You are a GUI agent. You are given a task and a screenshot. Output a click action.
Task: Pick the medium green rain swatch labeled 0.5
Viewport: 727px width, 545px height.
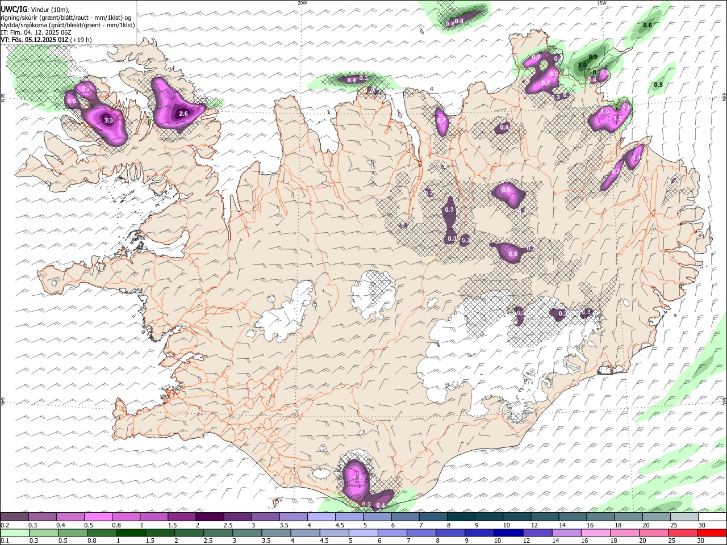[x=72, y=533]
